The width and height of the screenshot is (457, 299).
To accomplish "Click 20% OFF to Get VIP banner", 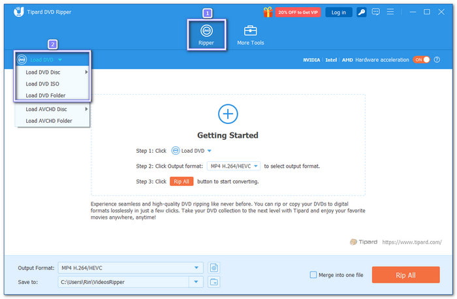I will 298,12.
